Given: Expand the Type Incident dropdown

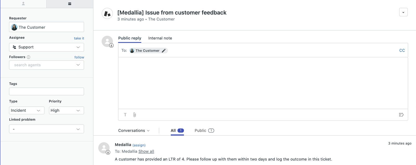Looking at the screenshot, I should [27, 111].
